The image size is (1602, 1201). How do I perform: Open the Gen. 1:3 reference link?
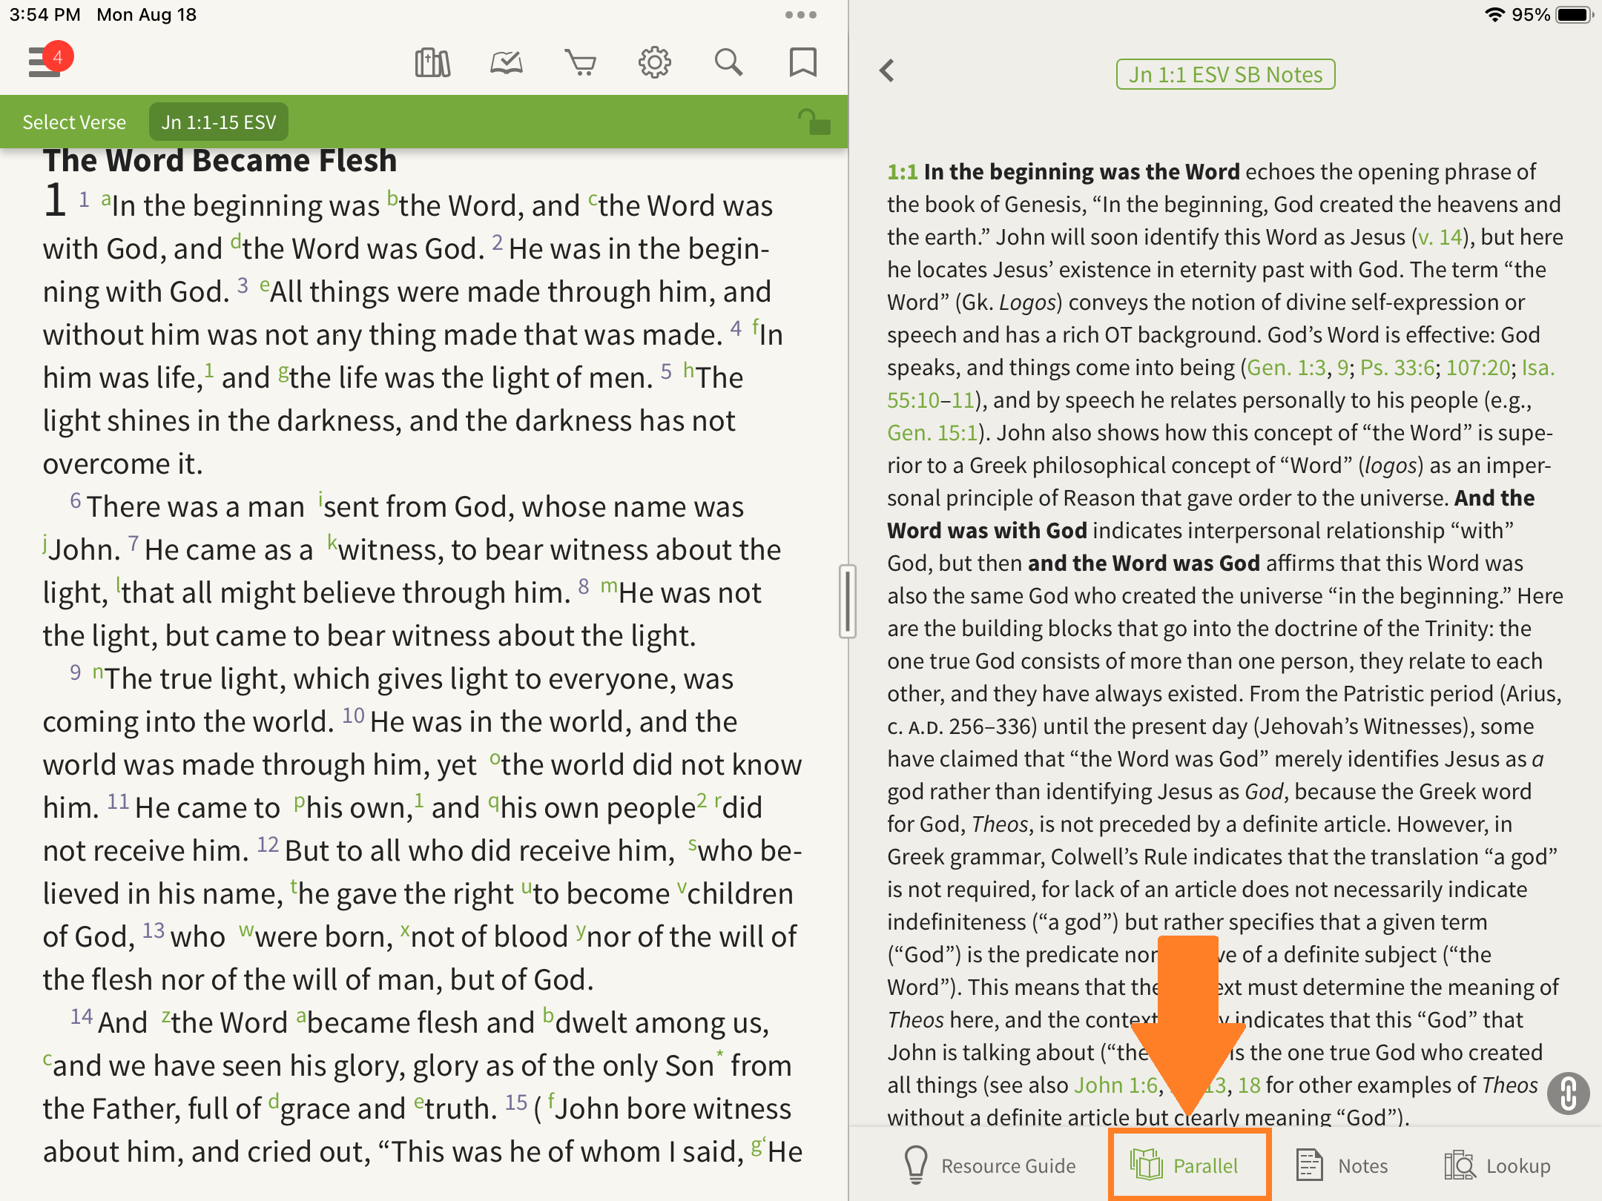point(1286,368)
